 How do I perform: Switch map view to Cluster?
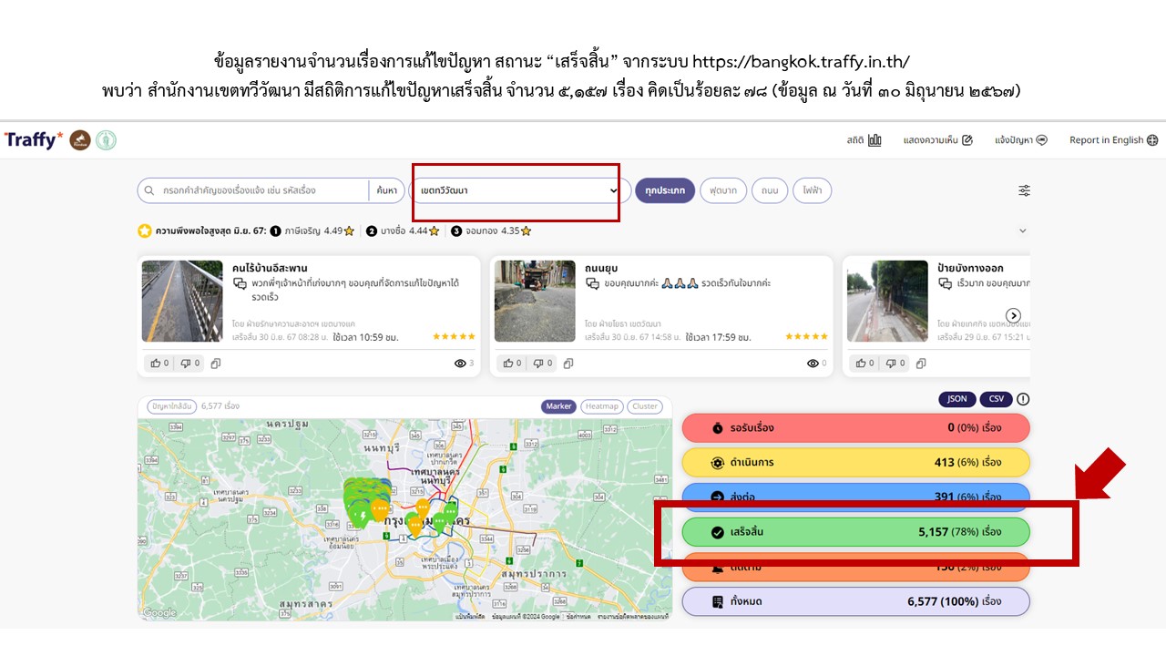click(x=645, y=406)
